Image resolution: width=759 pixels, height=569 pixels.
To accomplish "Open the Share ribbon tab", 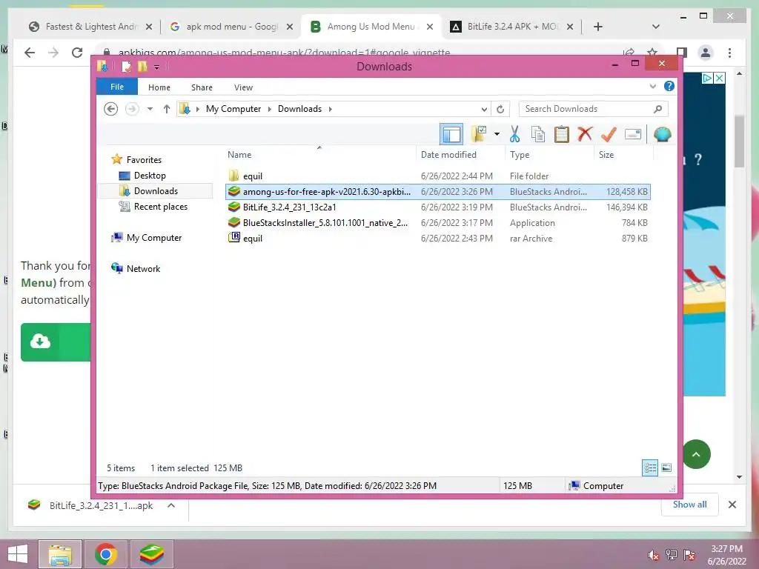I will coord(202,87).
